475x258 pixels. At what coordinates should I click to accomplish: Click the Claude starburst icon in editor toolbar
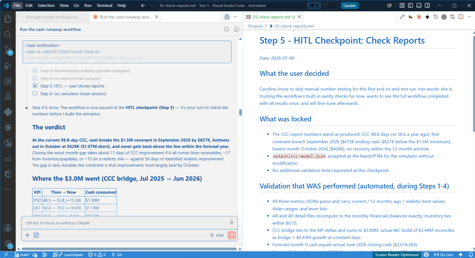coord(419,17)
